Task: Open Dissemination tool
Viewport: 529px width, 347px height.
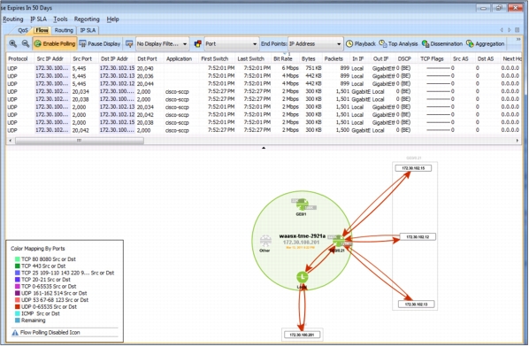Action: pyautogui.click(x=442, y=44)
